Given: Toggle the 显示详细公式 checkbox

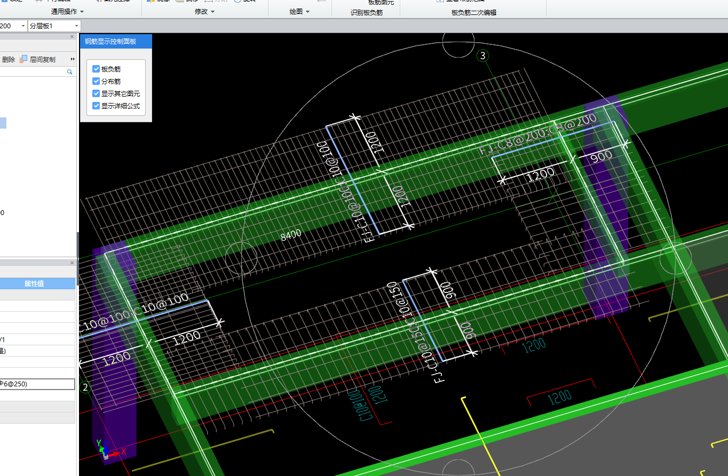Looking at the screenshot, I should tap(96, 106).
